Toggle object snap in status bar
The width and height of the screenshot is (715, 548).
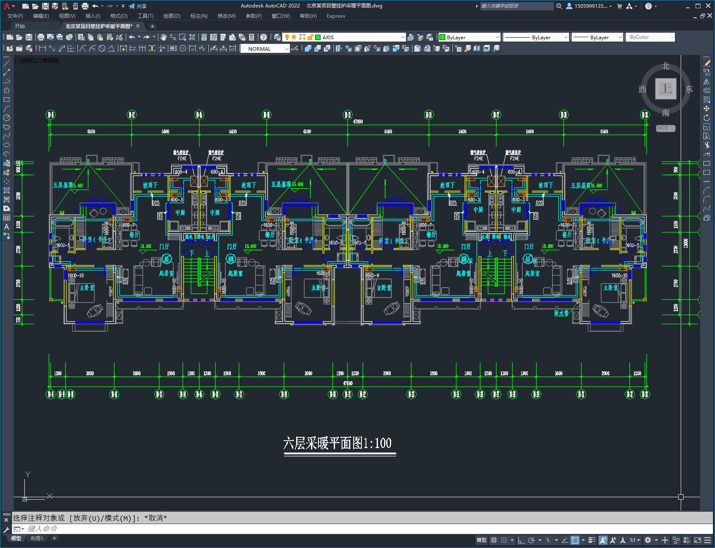coord(575,540)
